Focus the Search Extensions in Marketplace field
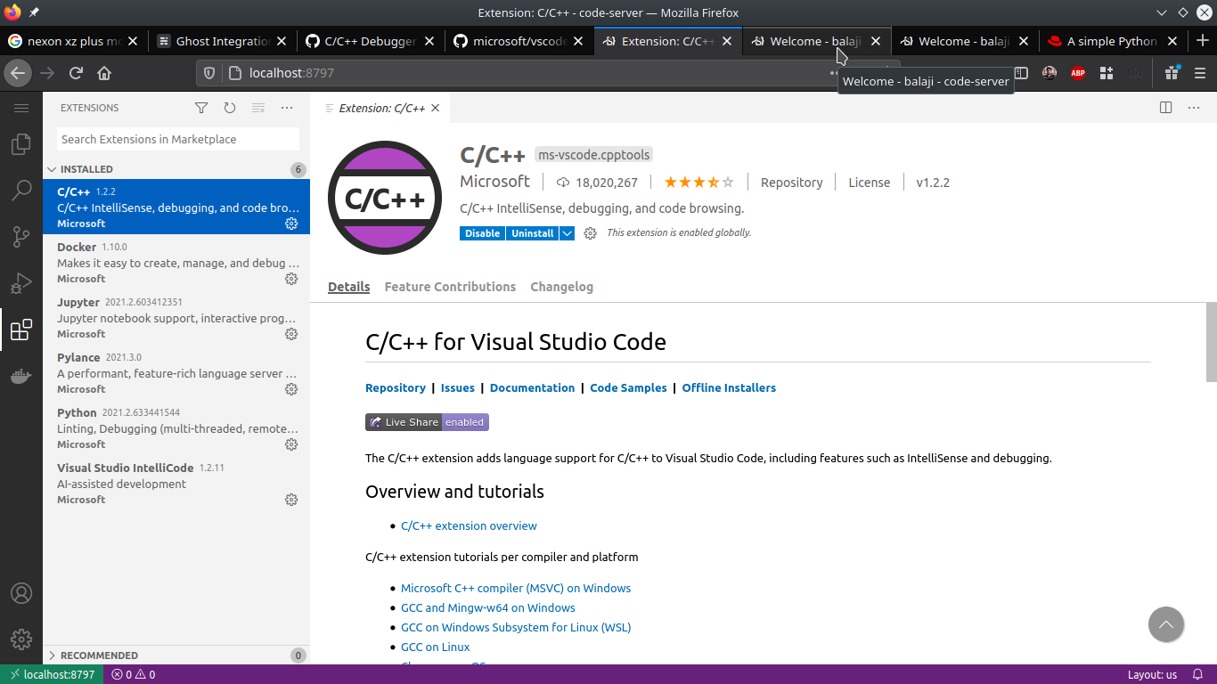Screen dimensions: 1217x684 point(178,139)
